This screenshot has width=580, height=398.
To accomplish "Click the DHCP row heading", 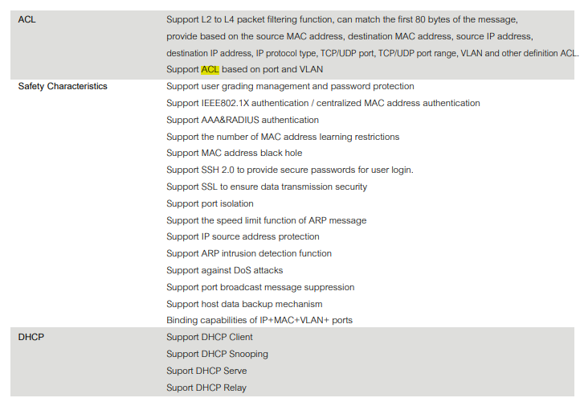I will point(31,337).
